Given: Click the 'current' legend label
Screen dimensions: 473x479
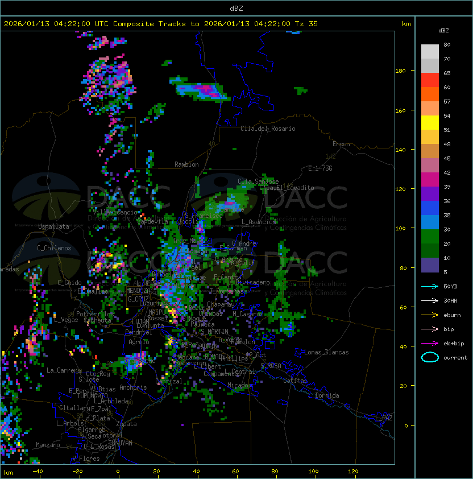Looking at the screenshot, I should 455,357.
